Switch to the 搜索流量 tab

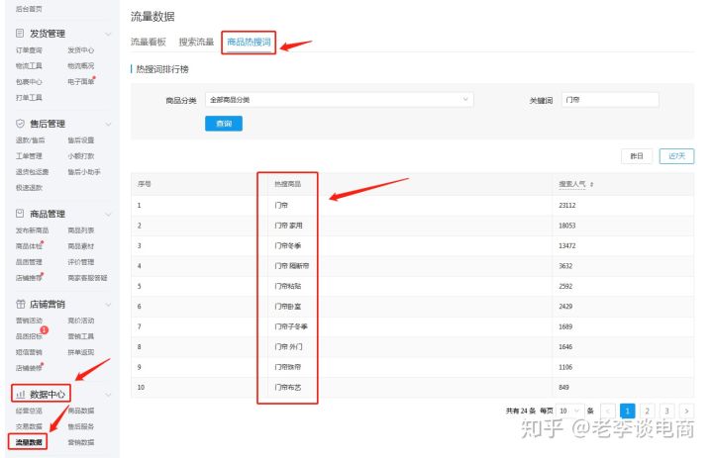tap(196, 42)
